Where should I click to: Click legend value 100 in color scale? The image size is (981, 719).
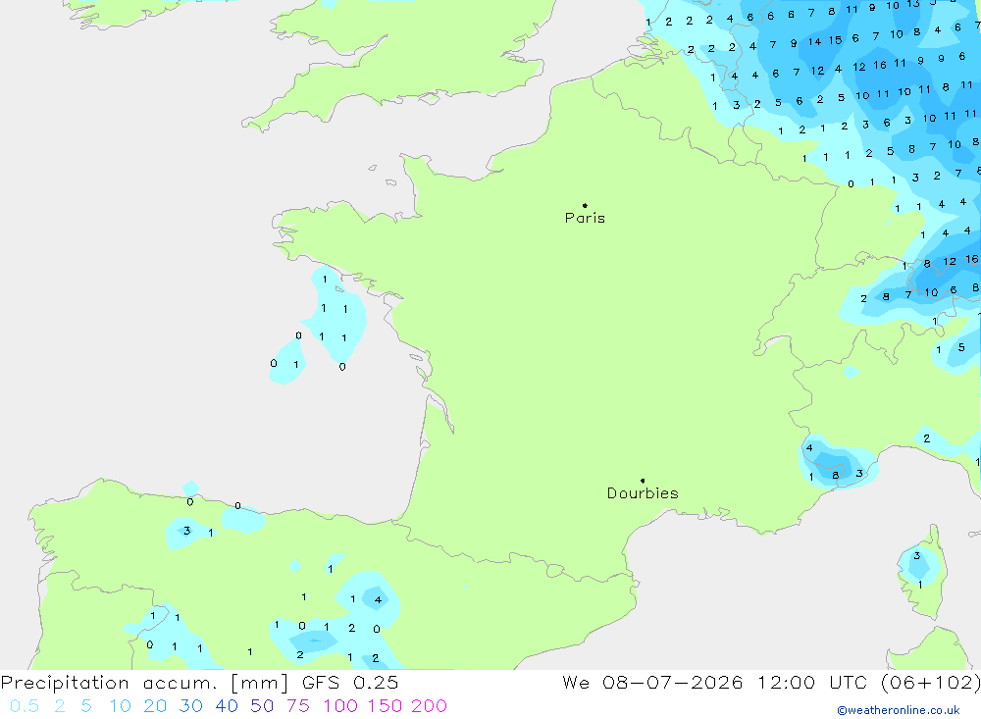(x=341, y=706)
